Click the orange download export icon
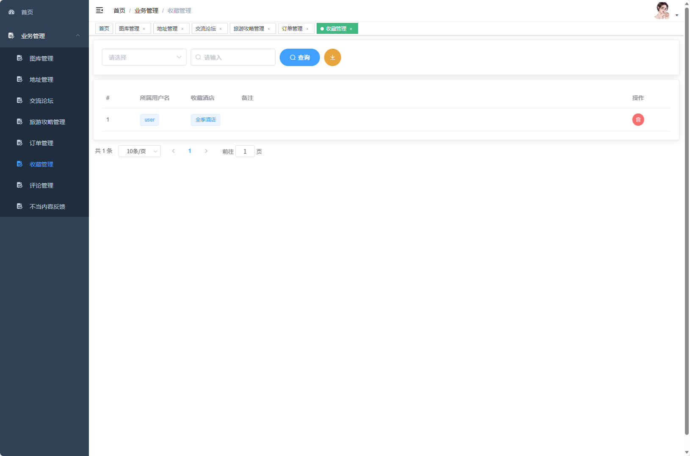690x456 pixels. coord(333,57)
